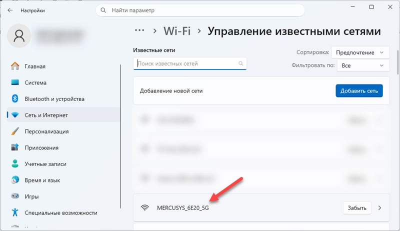400x231 pixels.
Task: Click the search magnifier in Найти параметр
Action: (103, 10)
